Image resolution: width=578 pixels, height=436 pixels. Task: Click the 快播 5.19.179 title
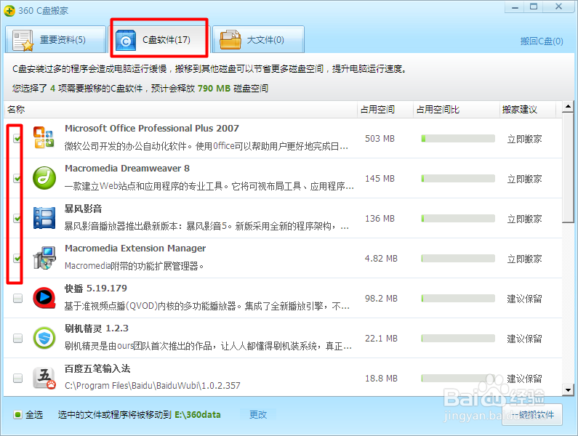click(96, 288)
